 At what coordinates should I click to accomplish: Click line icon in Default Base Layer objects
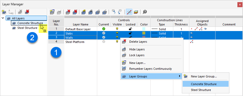tap(196, 29)
